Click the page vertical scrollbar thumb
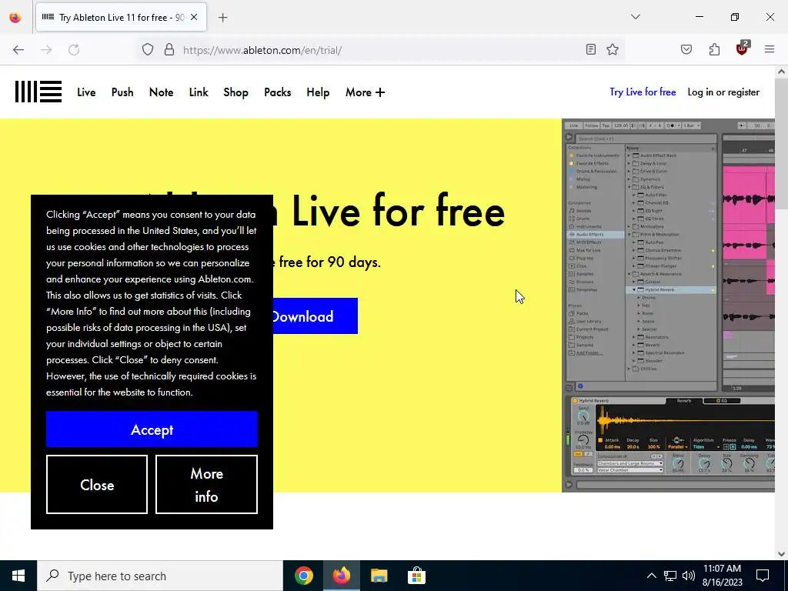 click(782, 144)
